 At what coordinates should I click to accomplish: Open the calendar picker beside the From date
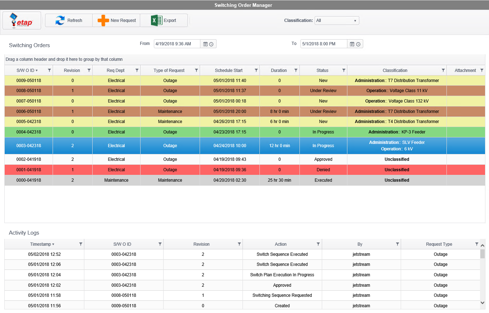tap(205, 44)
